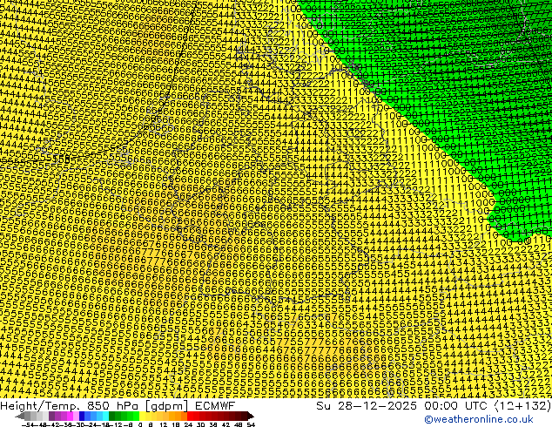Click the 'Height/Temp. 850 hPa [gdpm] ECMWF' title

tap(118, 406)
